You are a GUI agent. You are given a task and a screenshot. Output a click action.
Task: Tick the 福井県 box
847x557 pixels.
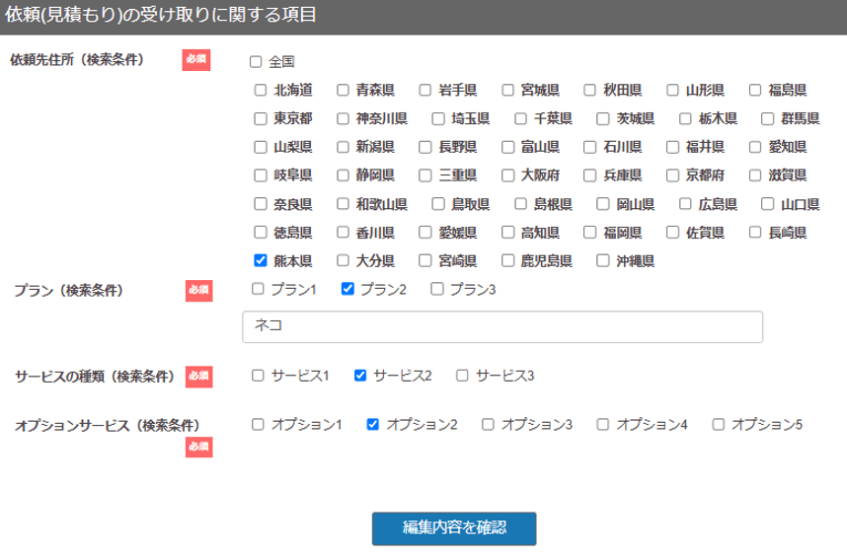click(x=672, y=147)
